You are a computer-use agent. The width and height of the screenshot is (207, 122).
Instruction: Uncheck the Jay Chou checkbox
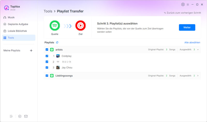click(x=47, y=67)
